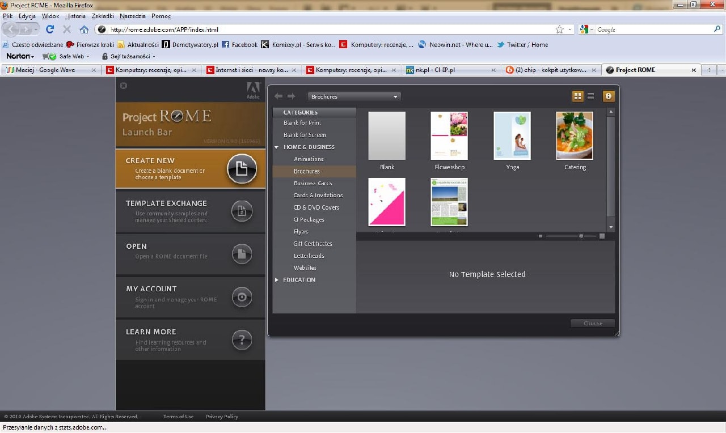Viewport: 726px width, 433px height.
Task: Open the Narzędzia menu
Action: pos(133,16)
